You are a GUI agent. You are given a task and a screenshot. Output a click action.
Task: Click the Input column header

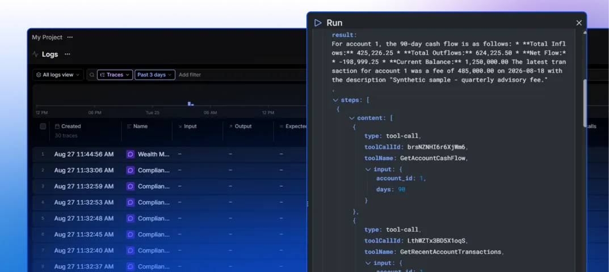(x=190, y=126)
